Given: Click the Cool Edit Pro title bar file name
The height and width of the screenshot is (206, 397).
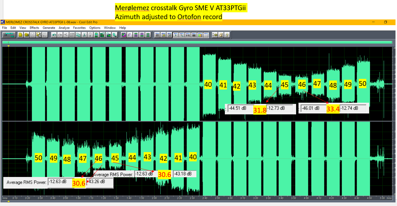Looking at the screenshot, I should tap(42, 22).
